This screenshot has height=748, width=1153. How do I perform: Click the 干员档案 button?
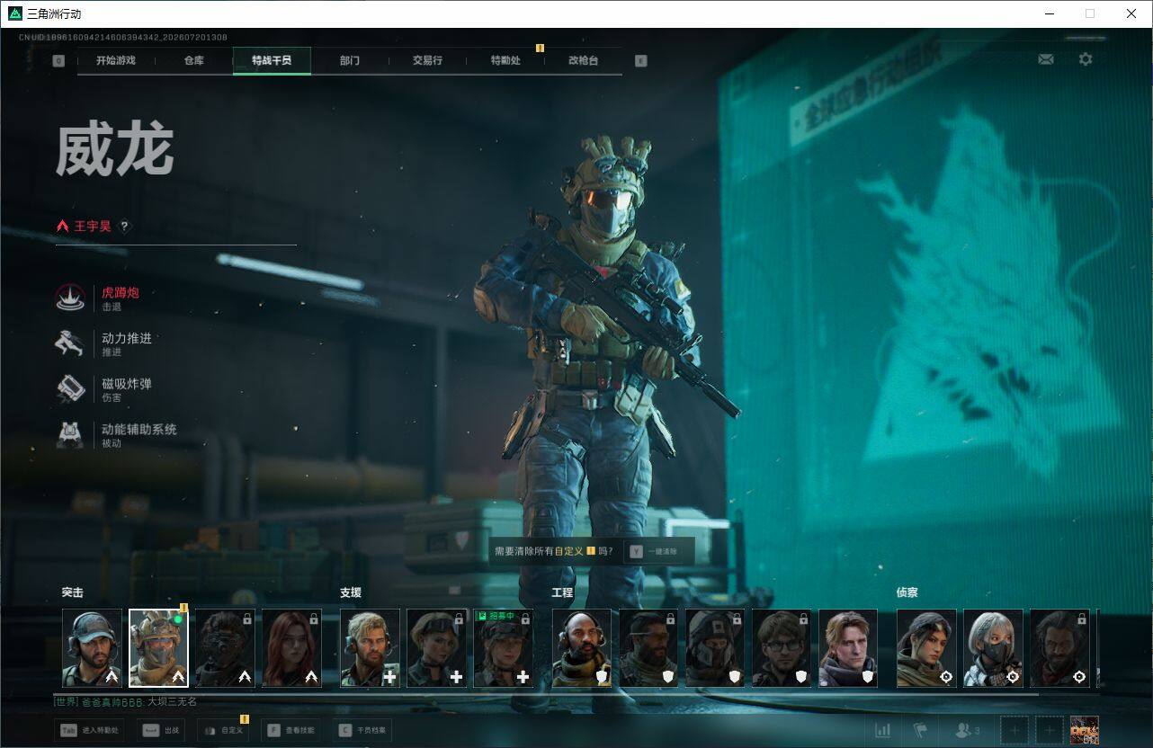point(362,731)
